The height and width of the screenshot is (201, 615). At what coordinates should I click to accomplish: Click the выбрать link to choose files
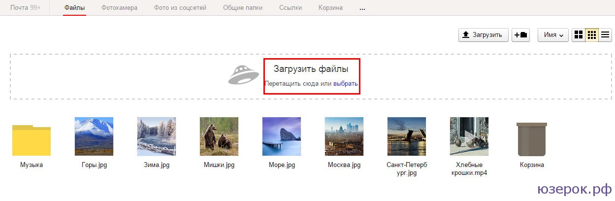coord(345,84)
